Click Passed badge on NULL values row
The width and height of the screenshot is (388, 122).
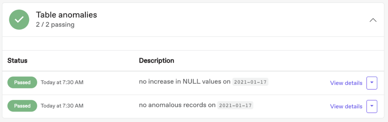(x=22, y=83)
